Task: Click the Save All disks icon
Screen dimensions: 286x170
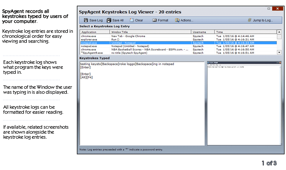Action: click(109, 20)
